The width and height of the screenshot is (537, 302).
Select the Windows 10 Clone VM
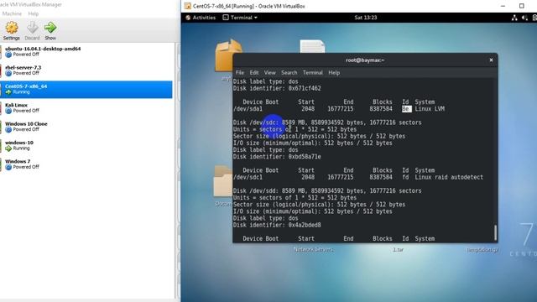(x=86, y=127)
